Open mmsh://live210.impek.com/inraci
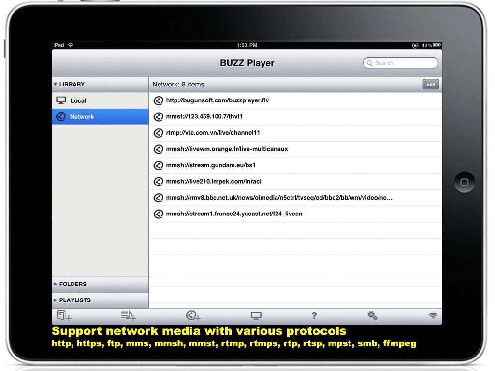495x371 pixels. pyautogui.click(x=295, y=182)
